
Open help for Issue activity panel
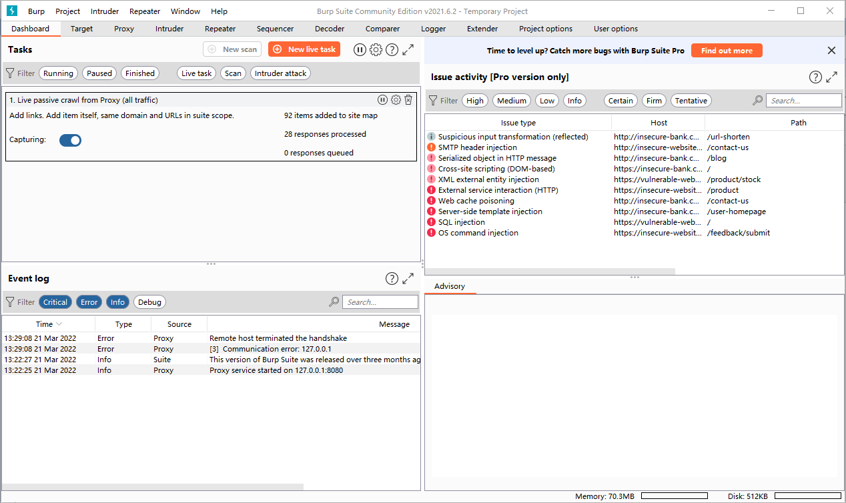coord(815,77)
